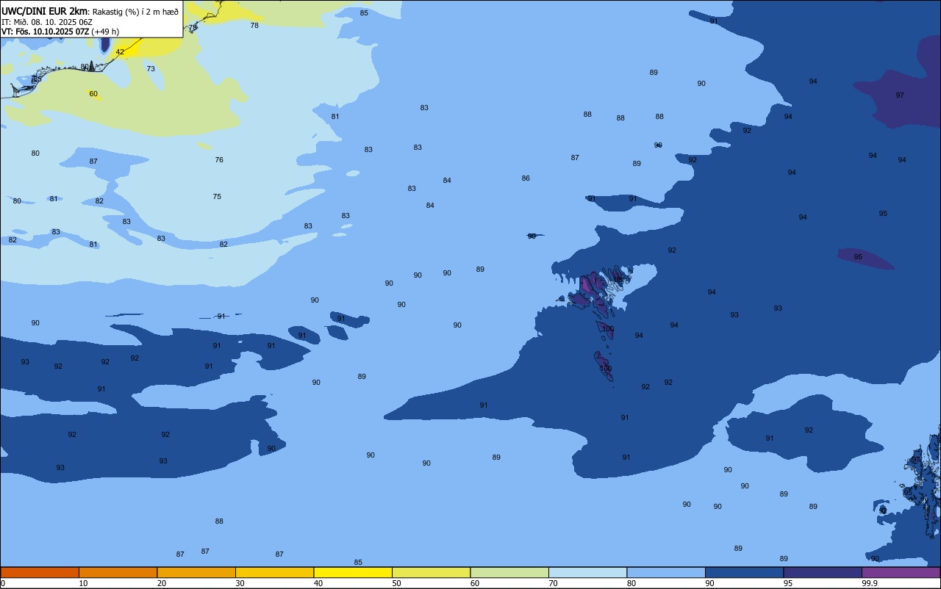Click the indigo 95–99.9 legend swatch
Screen dimensions: 941x589
[823, 572]
